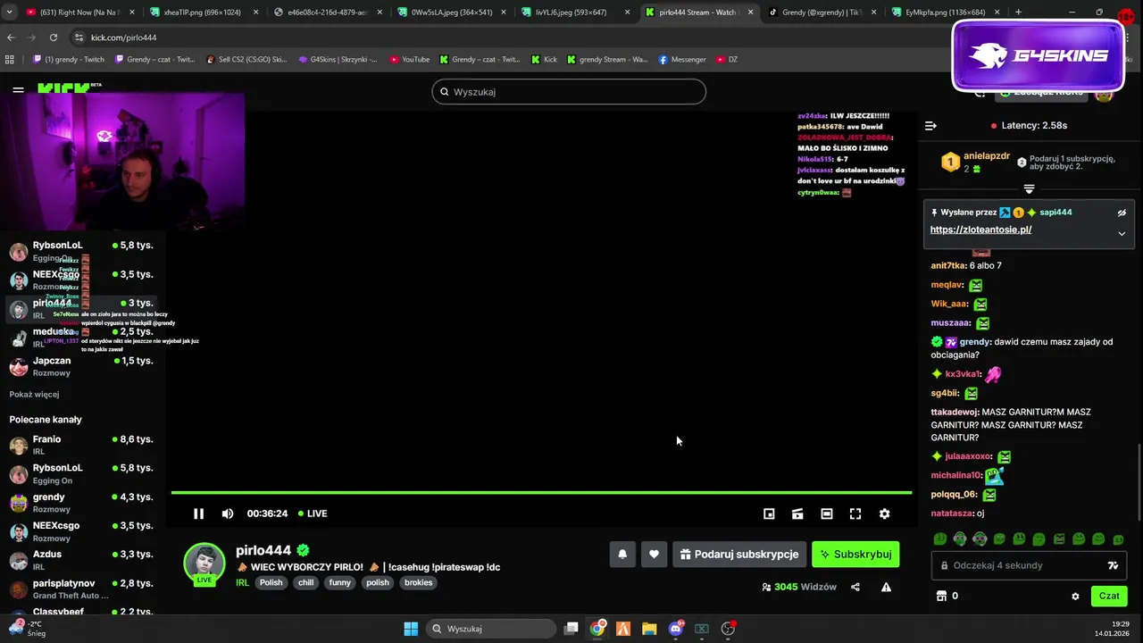Enter fullscreen from the player controls
The height and width of the screenshot is (643, 1143).
[x=855, y=514]
